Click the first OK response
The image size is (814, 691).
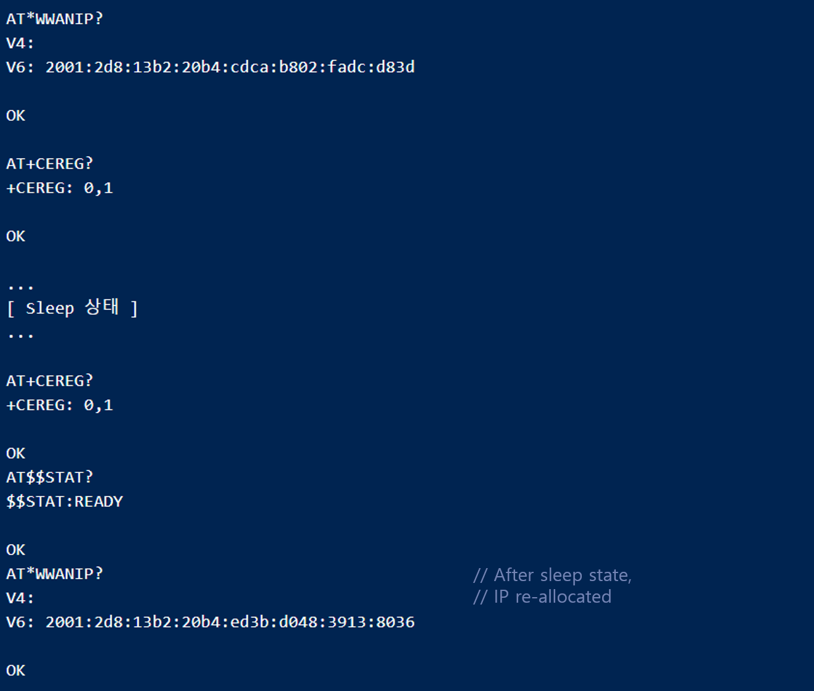tap(16, 115)
